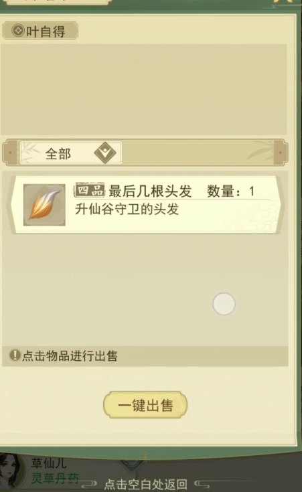
Task: Click the diamond arrow on 全部 filter
Action: tap(105, 153)
